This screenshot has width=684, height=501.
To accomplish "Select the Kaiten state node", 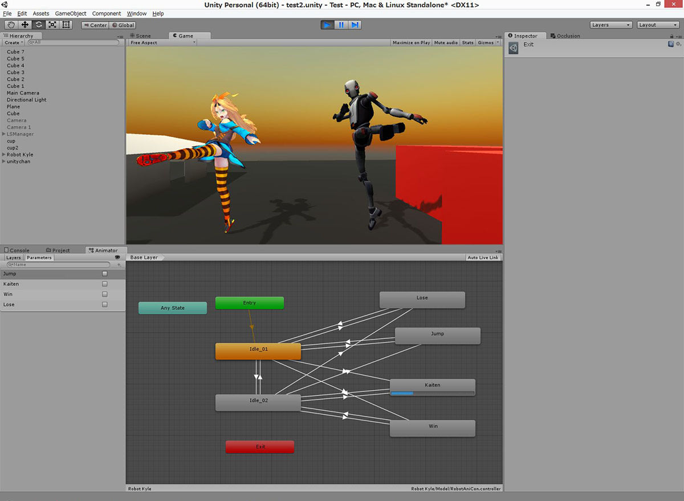I will pos(433,387).
